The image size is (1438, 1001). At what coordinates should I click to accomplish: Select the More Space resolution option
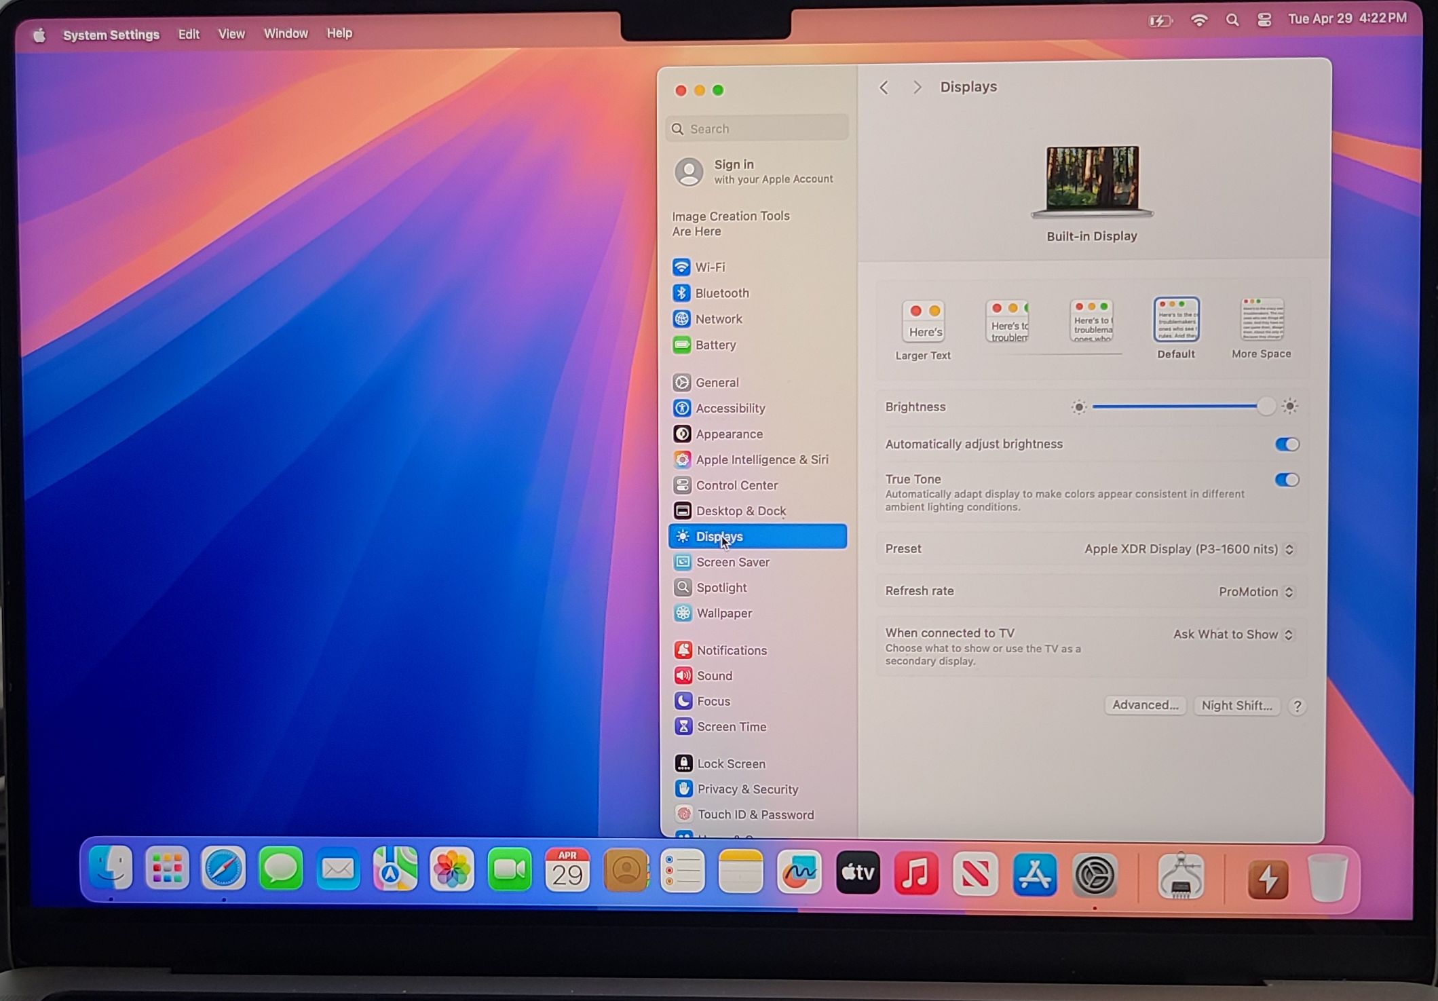click(x=1262, y=320)
